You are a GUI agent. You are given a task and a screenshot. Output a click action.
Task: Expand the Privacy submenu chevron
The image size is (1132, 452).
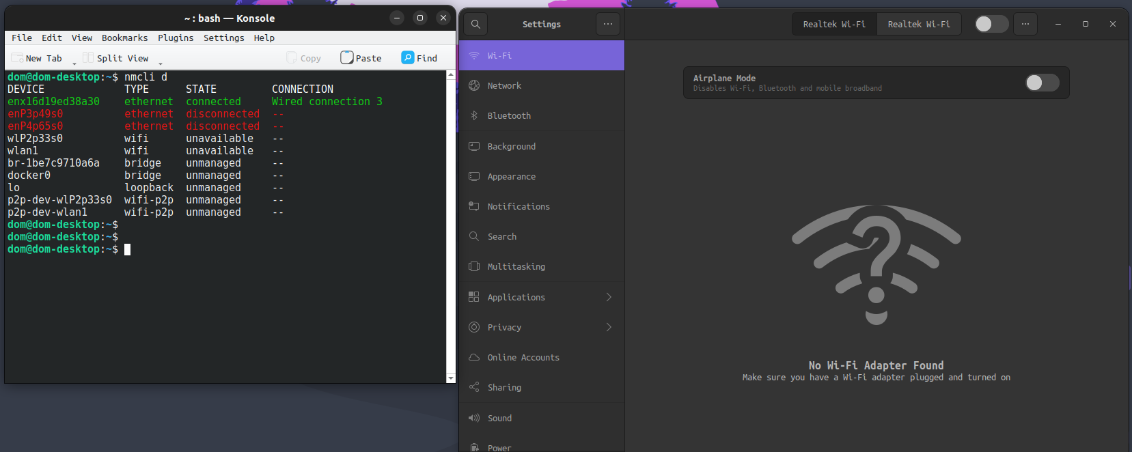tap(609, 327)
